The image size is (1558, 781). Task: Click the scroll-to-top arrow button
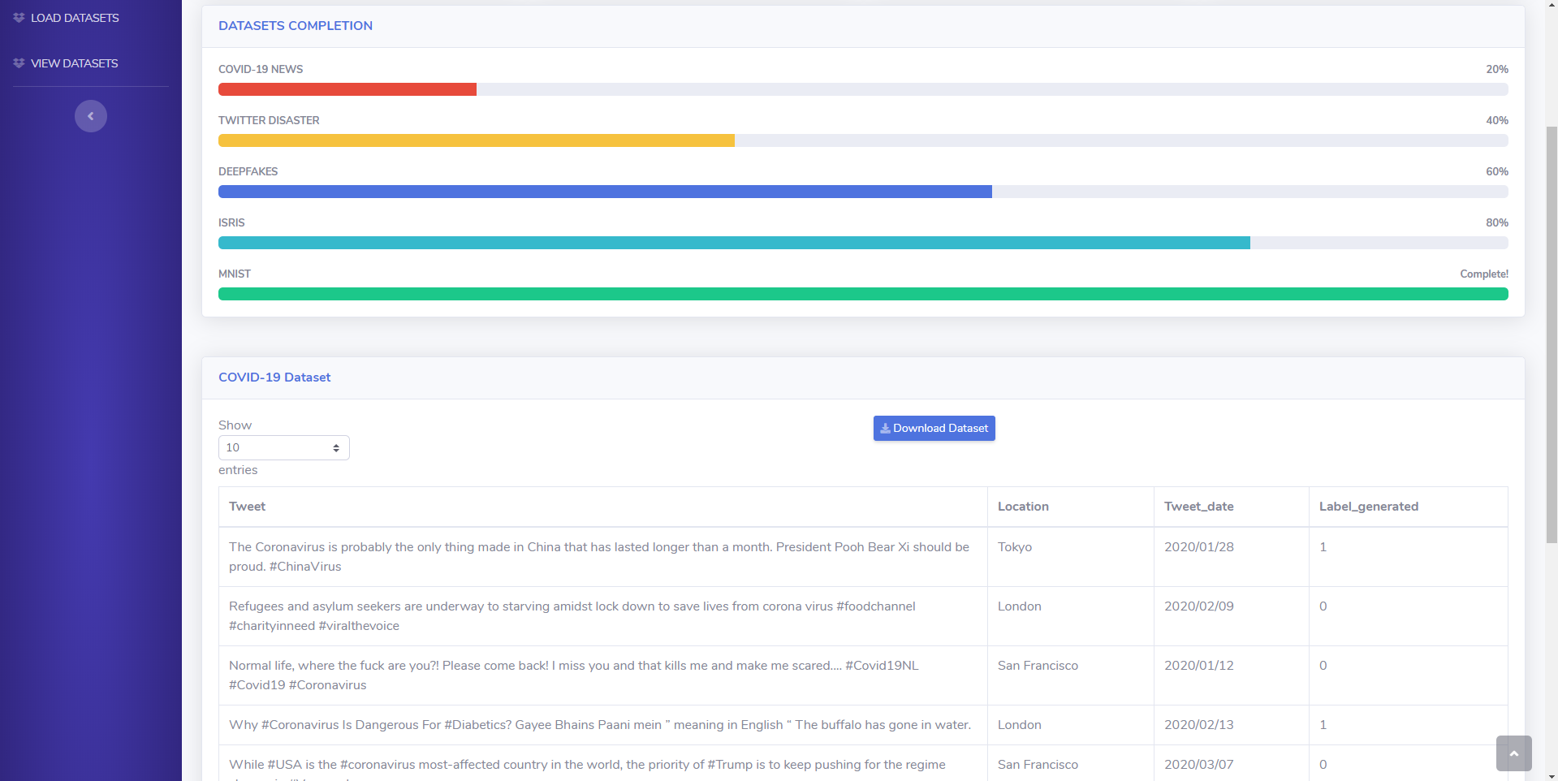point(1513,753)
